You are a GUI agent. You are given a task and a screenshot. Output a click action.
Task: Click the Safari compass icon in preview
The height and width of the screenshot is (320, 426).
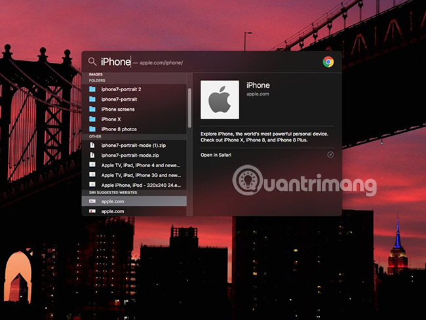330,155
